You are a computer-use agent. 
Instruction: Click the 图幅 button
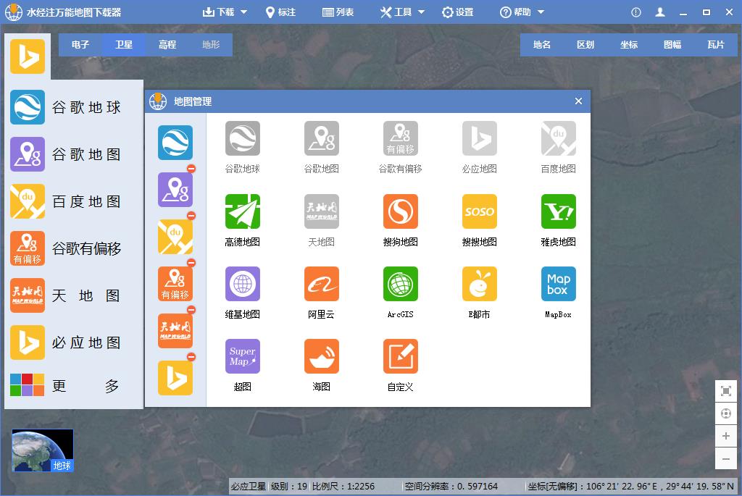click(672, 44)
